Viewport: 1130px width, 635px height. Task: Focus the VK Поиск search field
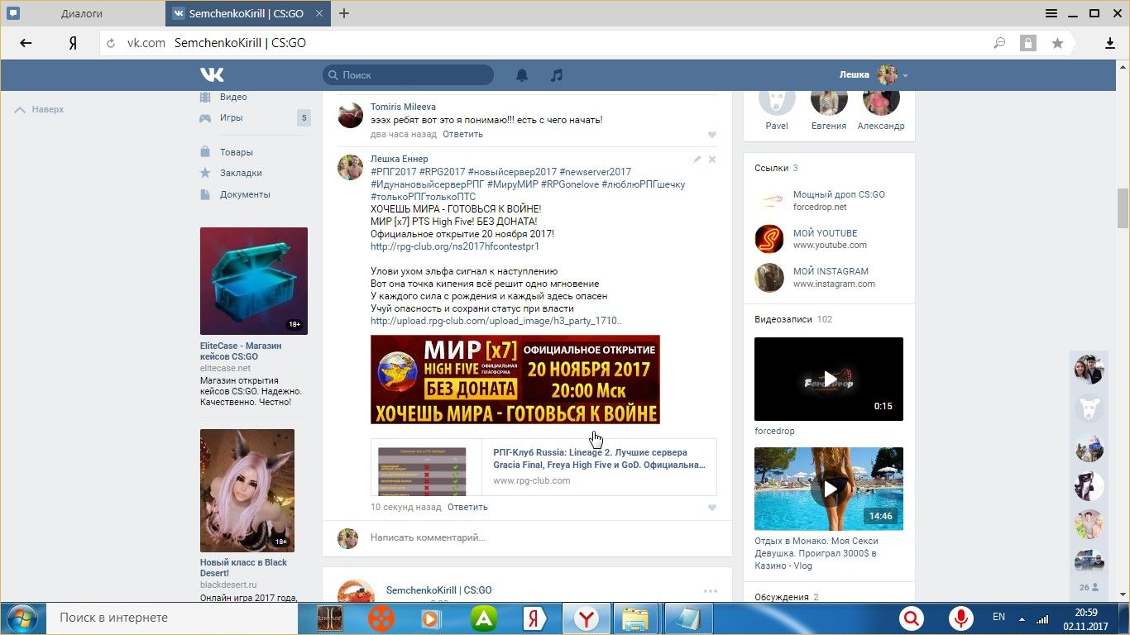click(408, 75)
